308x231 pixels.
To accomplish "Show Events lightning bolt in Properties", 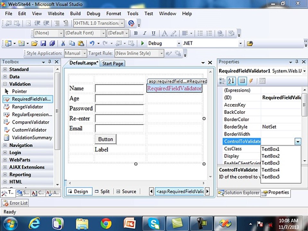I will 251,81.
